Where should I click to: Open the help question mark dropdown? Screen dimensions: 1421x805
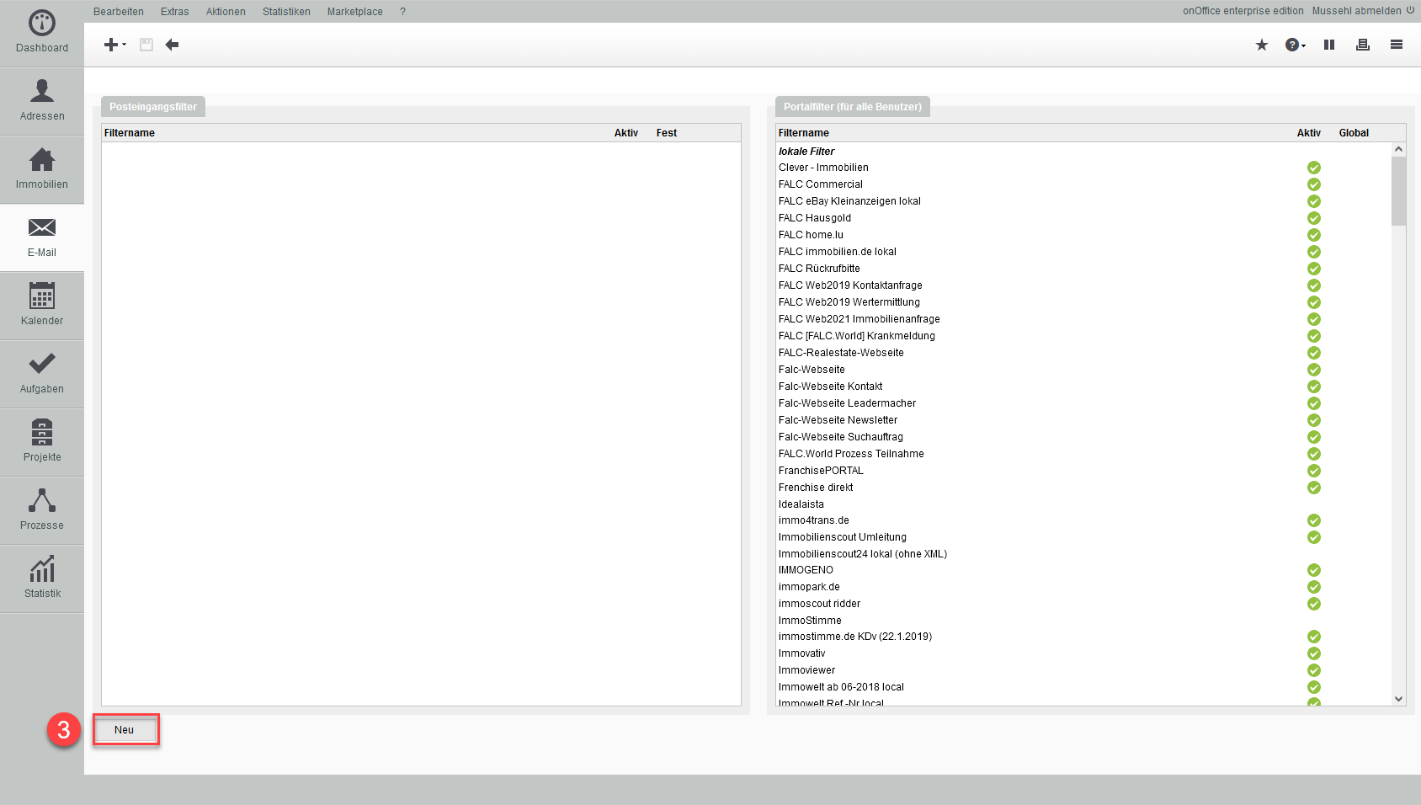[x=1295, y=45]
